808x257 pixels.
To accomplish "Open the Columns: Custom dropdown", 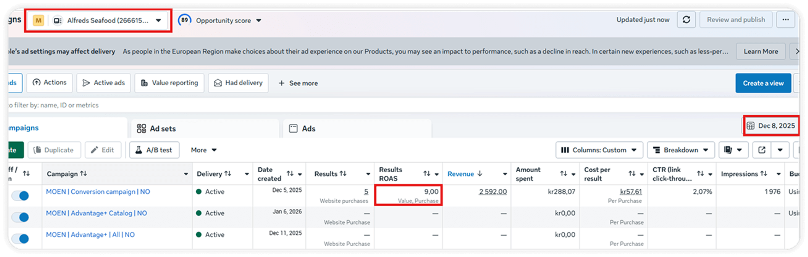I will (599, 150).
